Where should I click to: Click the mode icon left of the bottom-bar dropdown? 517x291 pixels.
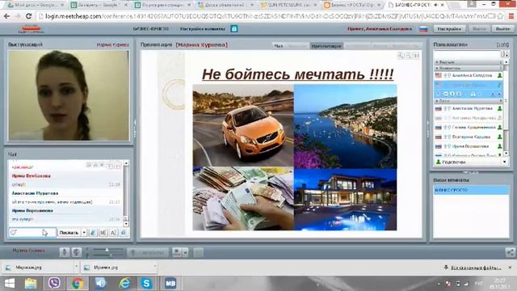tap(177, 253)
